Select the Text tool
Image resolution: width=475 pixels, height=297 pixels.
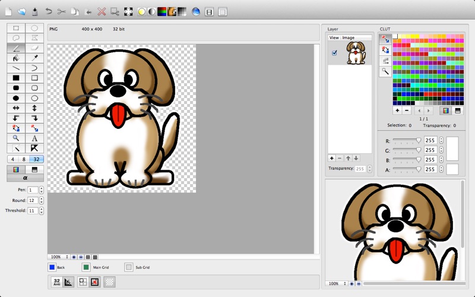34,138
